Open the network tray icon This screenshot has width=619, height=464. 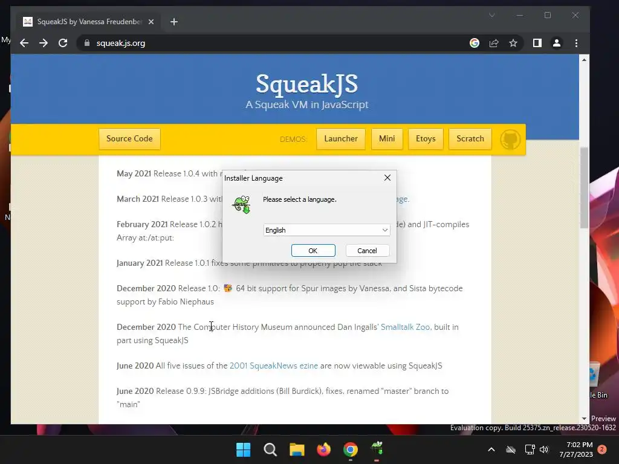pos(530,449)
